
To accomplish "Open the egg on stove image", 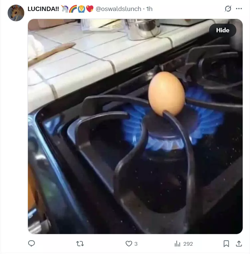I will pos(135,127).
